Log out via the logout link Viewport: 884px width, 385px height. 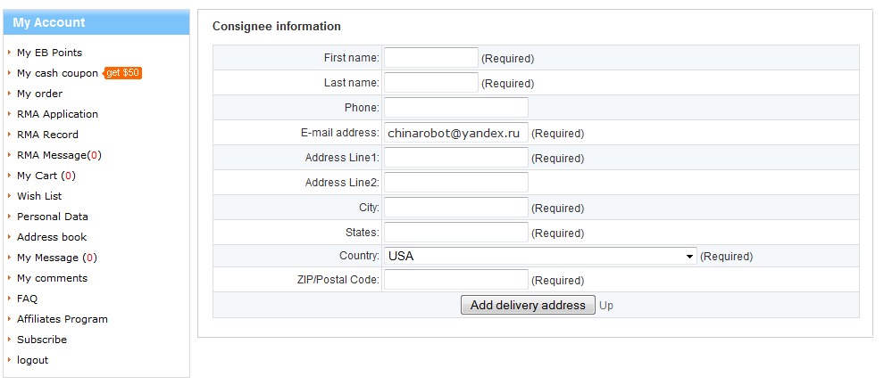pyautogui.click(x=32, y=360)
